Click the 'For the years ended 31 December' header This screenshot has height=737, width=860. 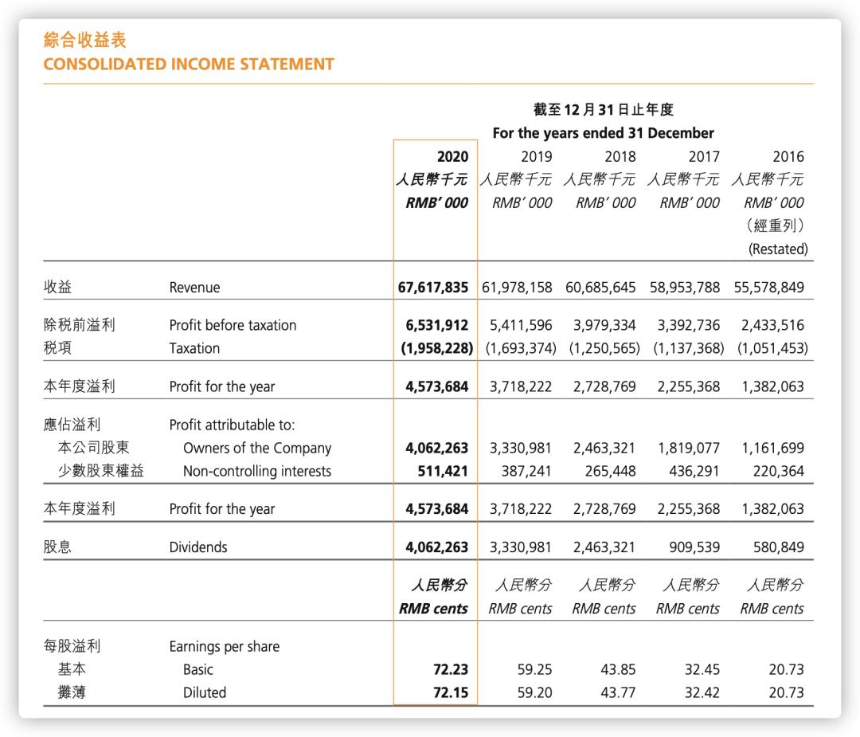(603, 133)
